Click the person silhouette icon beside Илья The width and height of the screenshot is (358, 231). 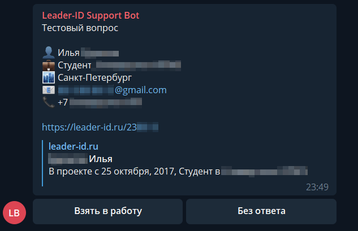(49, 53)
